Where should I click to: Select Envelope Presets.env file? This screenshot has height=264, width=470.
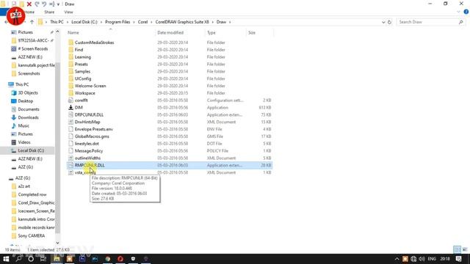tap(94, 129)
